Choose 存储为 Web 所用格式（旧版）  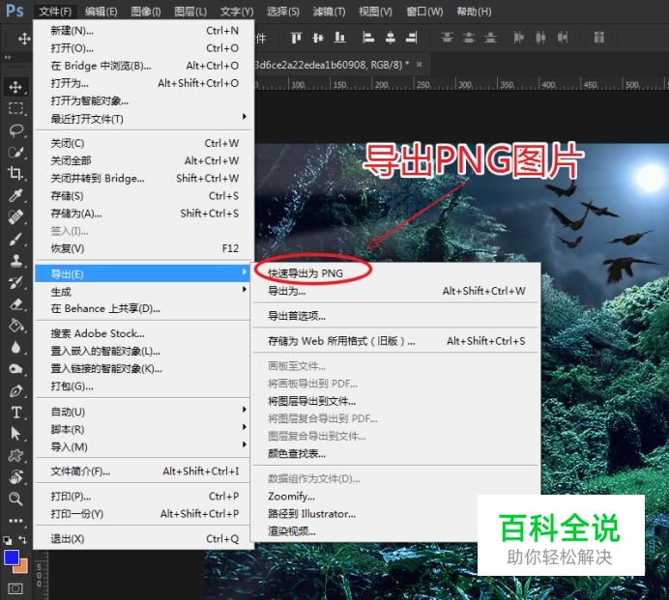(x=396, y=341)
